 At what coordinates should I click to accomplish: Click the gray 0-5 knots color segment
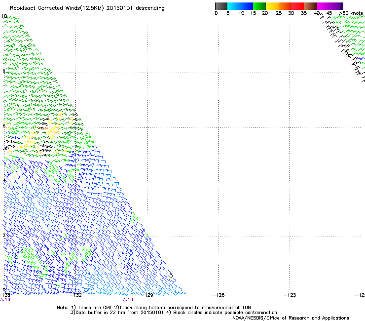(221, 6)
